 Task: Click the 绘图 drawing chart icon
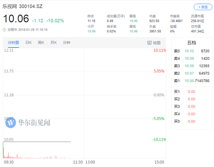(149, 43)
